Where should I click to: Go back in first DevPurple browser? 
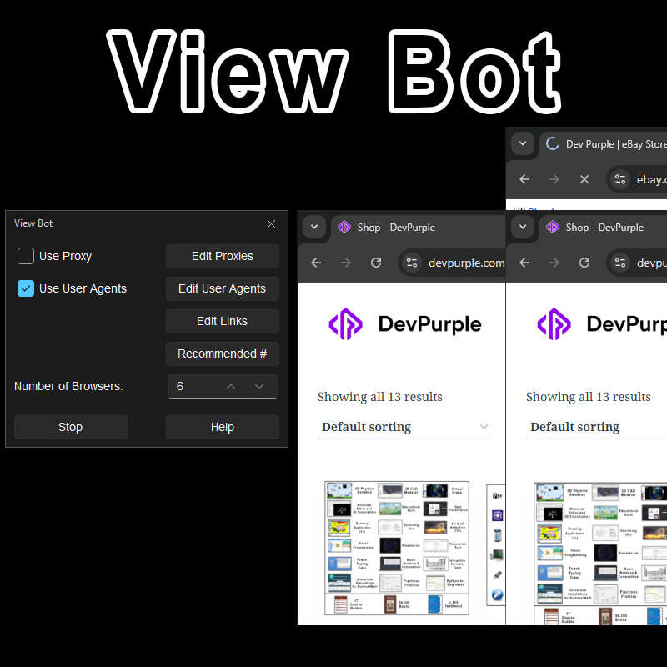(316, 263)
